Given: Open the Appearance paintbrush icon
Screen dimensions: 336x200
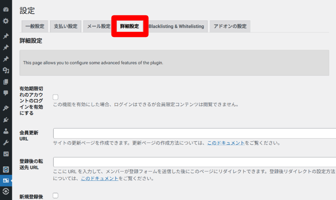Looking at the screenshot, I should coord(6,108).
